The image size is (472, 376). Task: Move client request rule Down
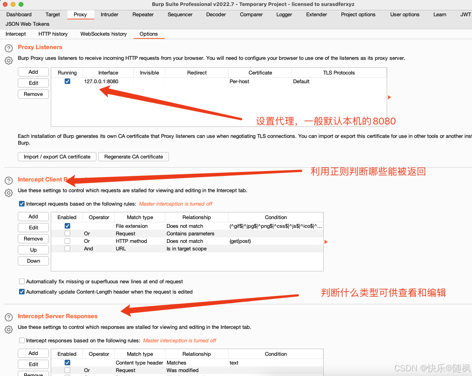coord(33,261)
